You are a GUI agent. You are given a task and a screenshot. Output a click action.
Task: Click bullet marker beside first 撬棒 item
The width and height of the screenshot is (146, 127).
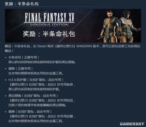[6, 69]
